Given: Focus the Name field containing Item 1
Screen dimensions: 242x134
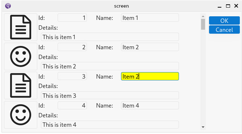Looking at the screenshot, I should (x=150, y=18).
